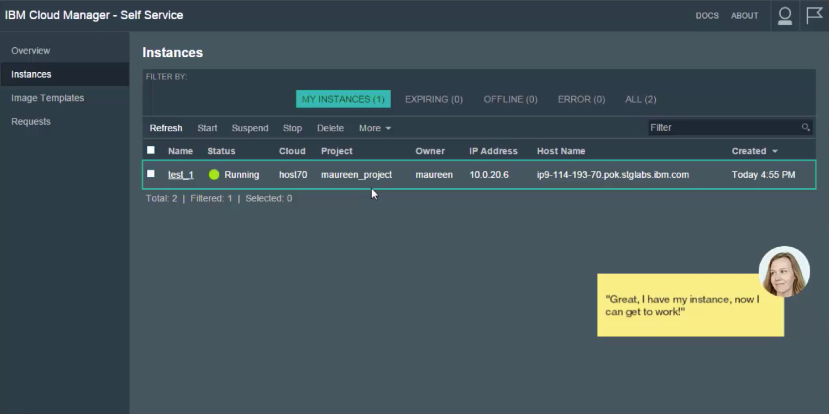Show the OFFLINE (0) instances filter
Image resolution: width=829 pixels, height=414 pixels.
point(511,99)
